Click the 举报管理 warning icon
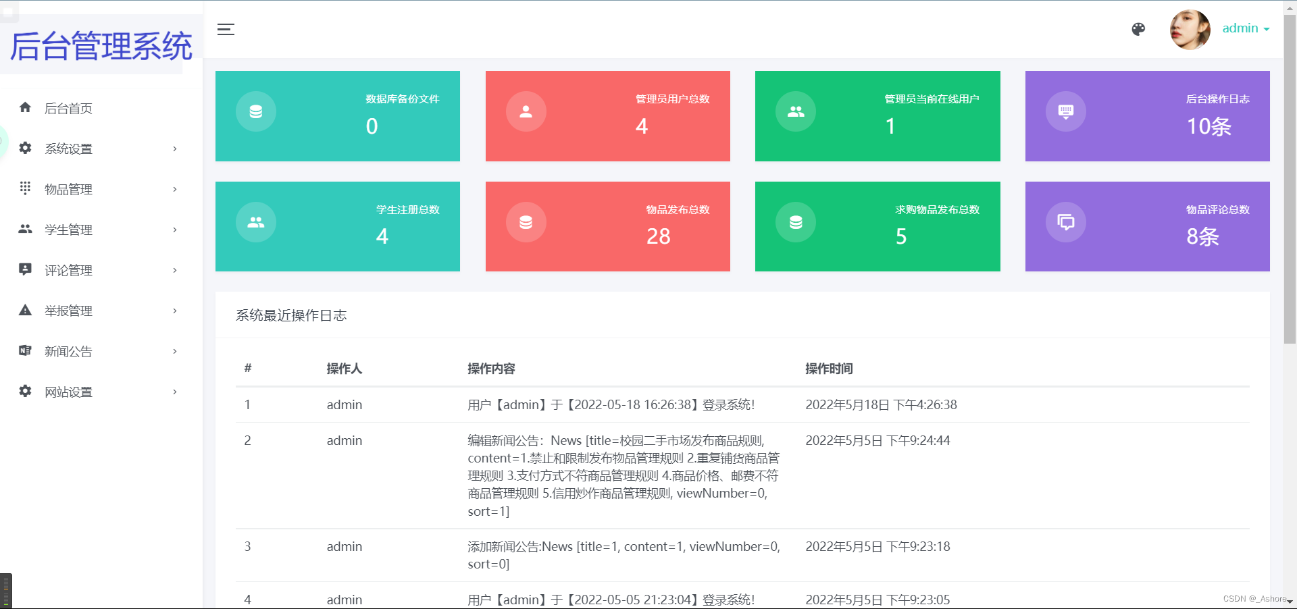The height and width of the screenshot is (609, 1297). (x=25, y=311)
